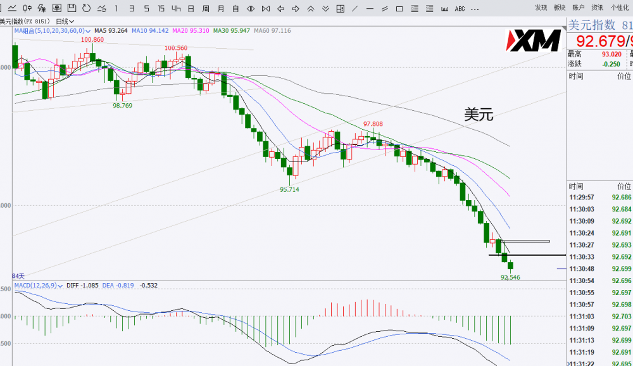This screenshot has height=366, width=633.
Task: Open the framed 串 toolbar icon
Action: click(57, 8)
